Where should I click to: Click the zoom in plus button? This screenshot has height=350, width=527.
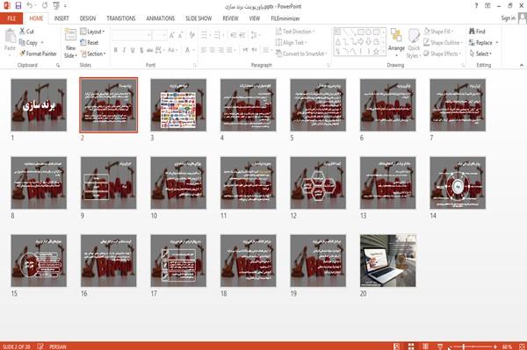click(x=495, y=346)
